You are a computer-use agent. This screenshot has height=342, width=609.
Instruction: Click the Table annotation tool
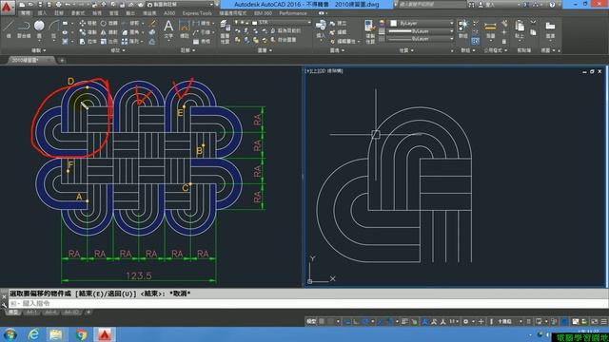coord(202,41)
